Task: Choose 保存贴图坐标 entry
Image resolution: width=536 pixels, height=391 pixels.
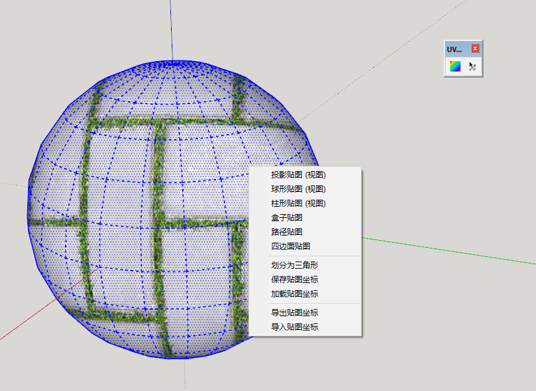Action: click(295, 279)
